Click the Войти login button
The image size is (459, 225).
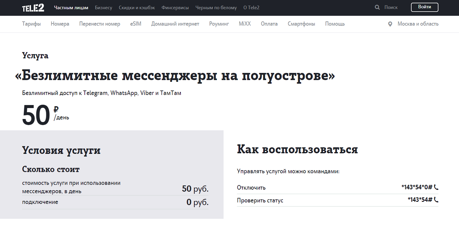pyautogui.click(x=424, y=7)
